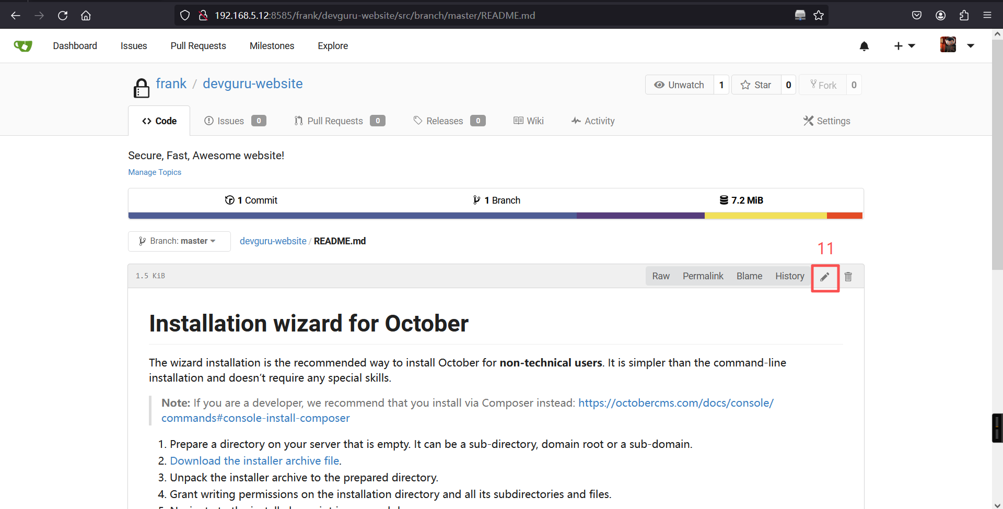The width and height of the screenshot is (1003, 509).
Task: Open the repository Issues tab
Action: point(235,121)
